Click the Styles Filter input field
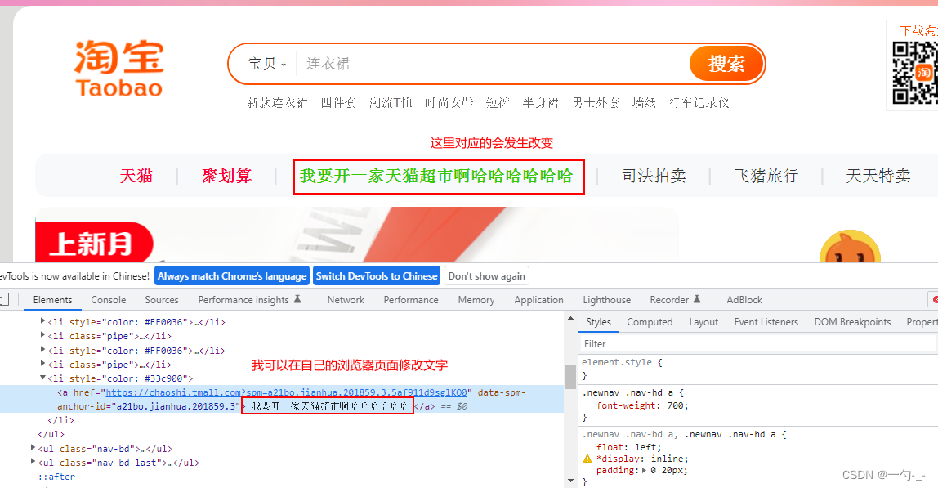Image resolution: width=938 pixels, height=488 pixels. click(x=757, y=343)
